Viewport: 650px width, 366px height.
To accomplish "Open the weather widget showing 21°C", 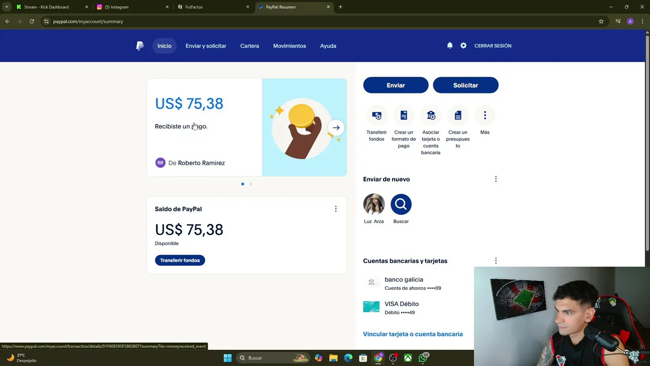I will coord(21,358).
